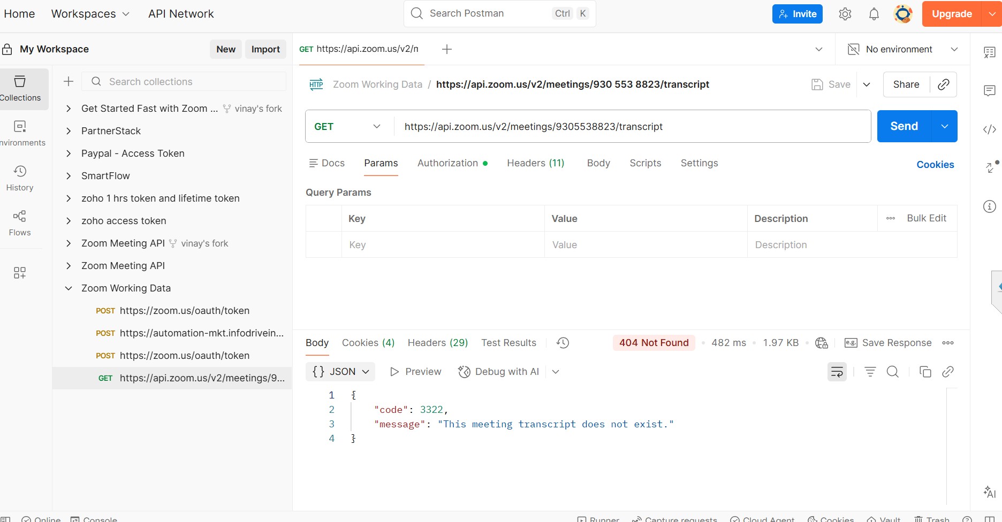Create a new collection with plus icon
Screen dimensions: 1002x522
tap(69, 81)
